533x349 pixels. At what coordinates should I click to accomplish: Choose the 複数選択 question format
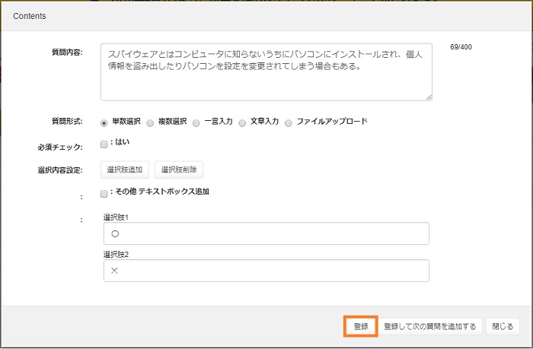150,122
